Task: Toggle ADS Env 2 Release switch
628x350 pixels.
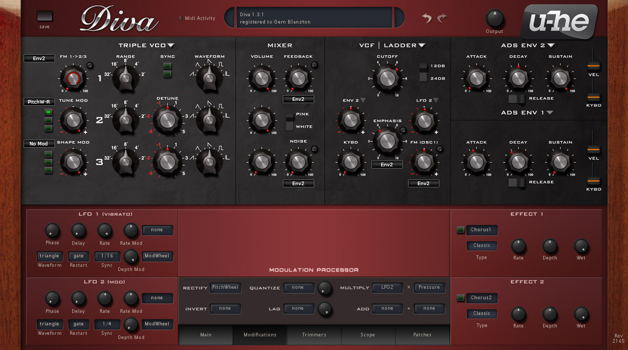Action: pyautogui.click(x=516, y=98)
